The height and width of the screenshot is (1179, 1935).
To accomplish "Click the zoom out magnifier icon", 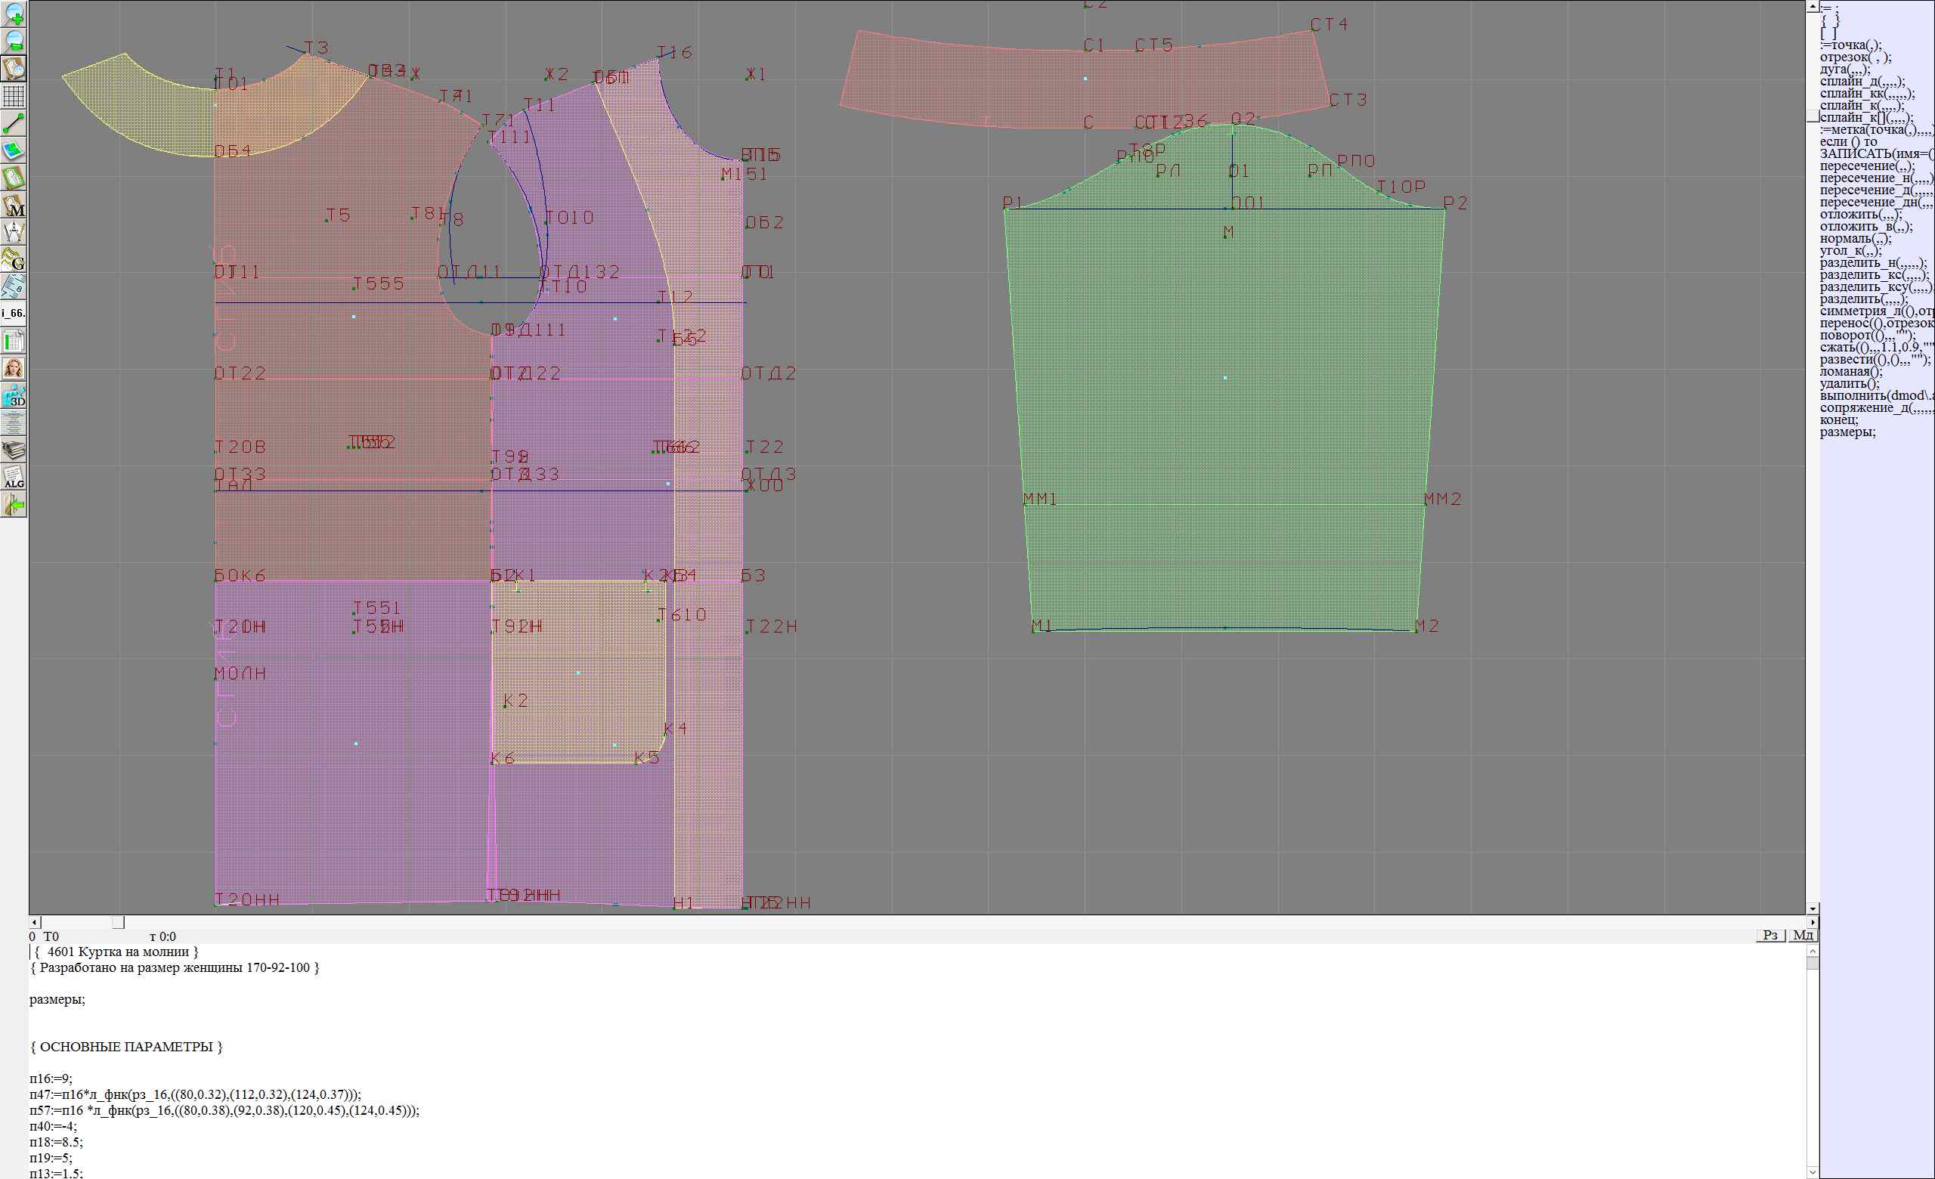I will point(14,41).
